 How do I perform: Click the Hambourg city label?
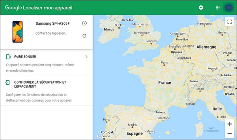[x=204, y=24]
